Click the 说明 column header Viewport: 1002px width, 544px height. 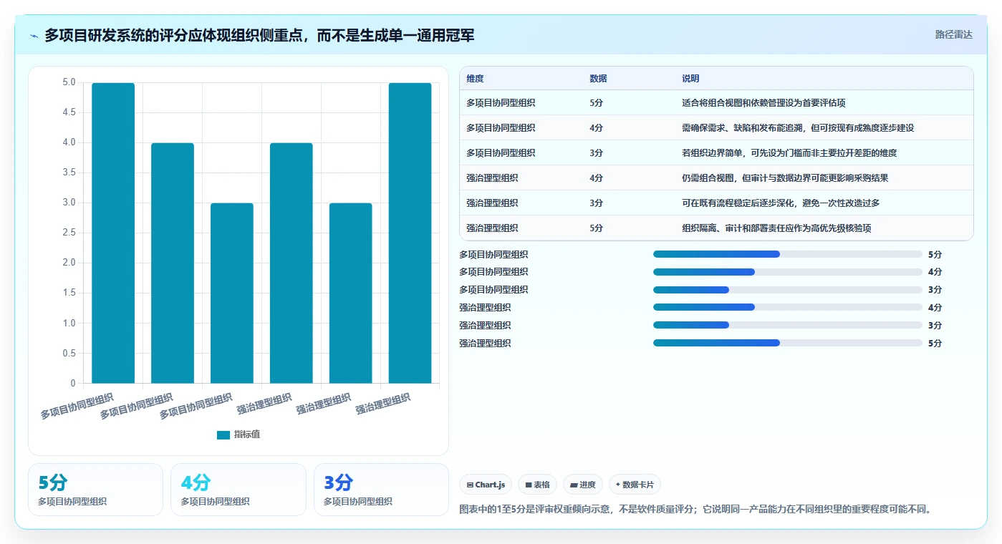click(690, 79)
